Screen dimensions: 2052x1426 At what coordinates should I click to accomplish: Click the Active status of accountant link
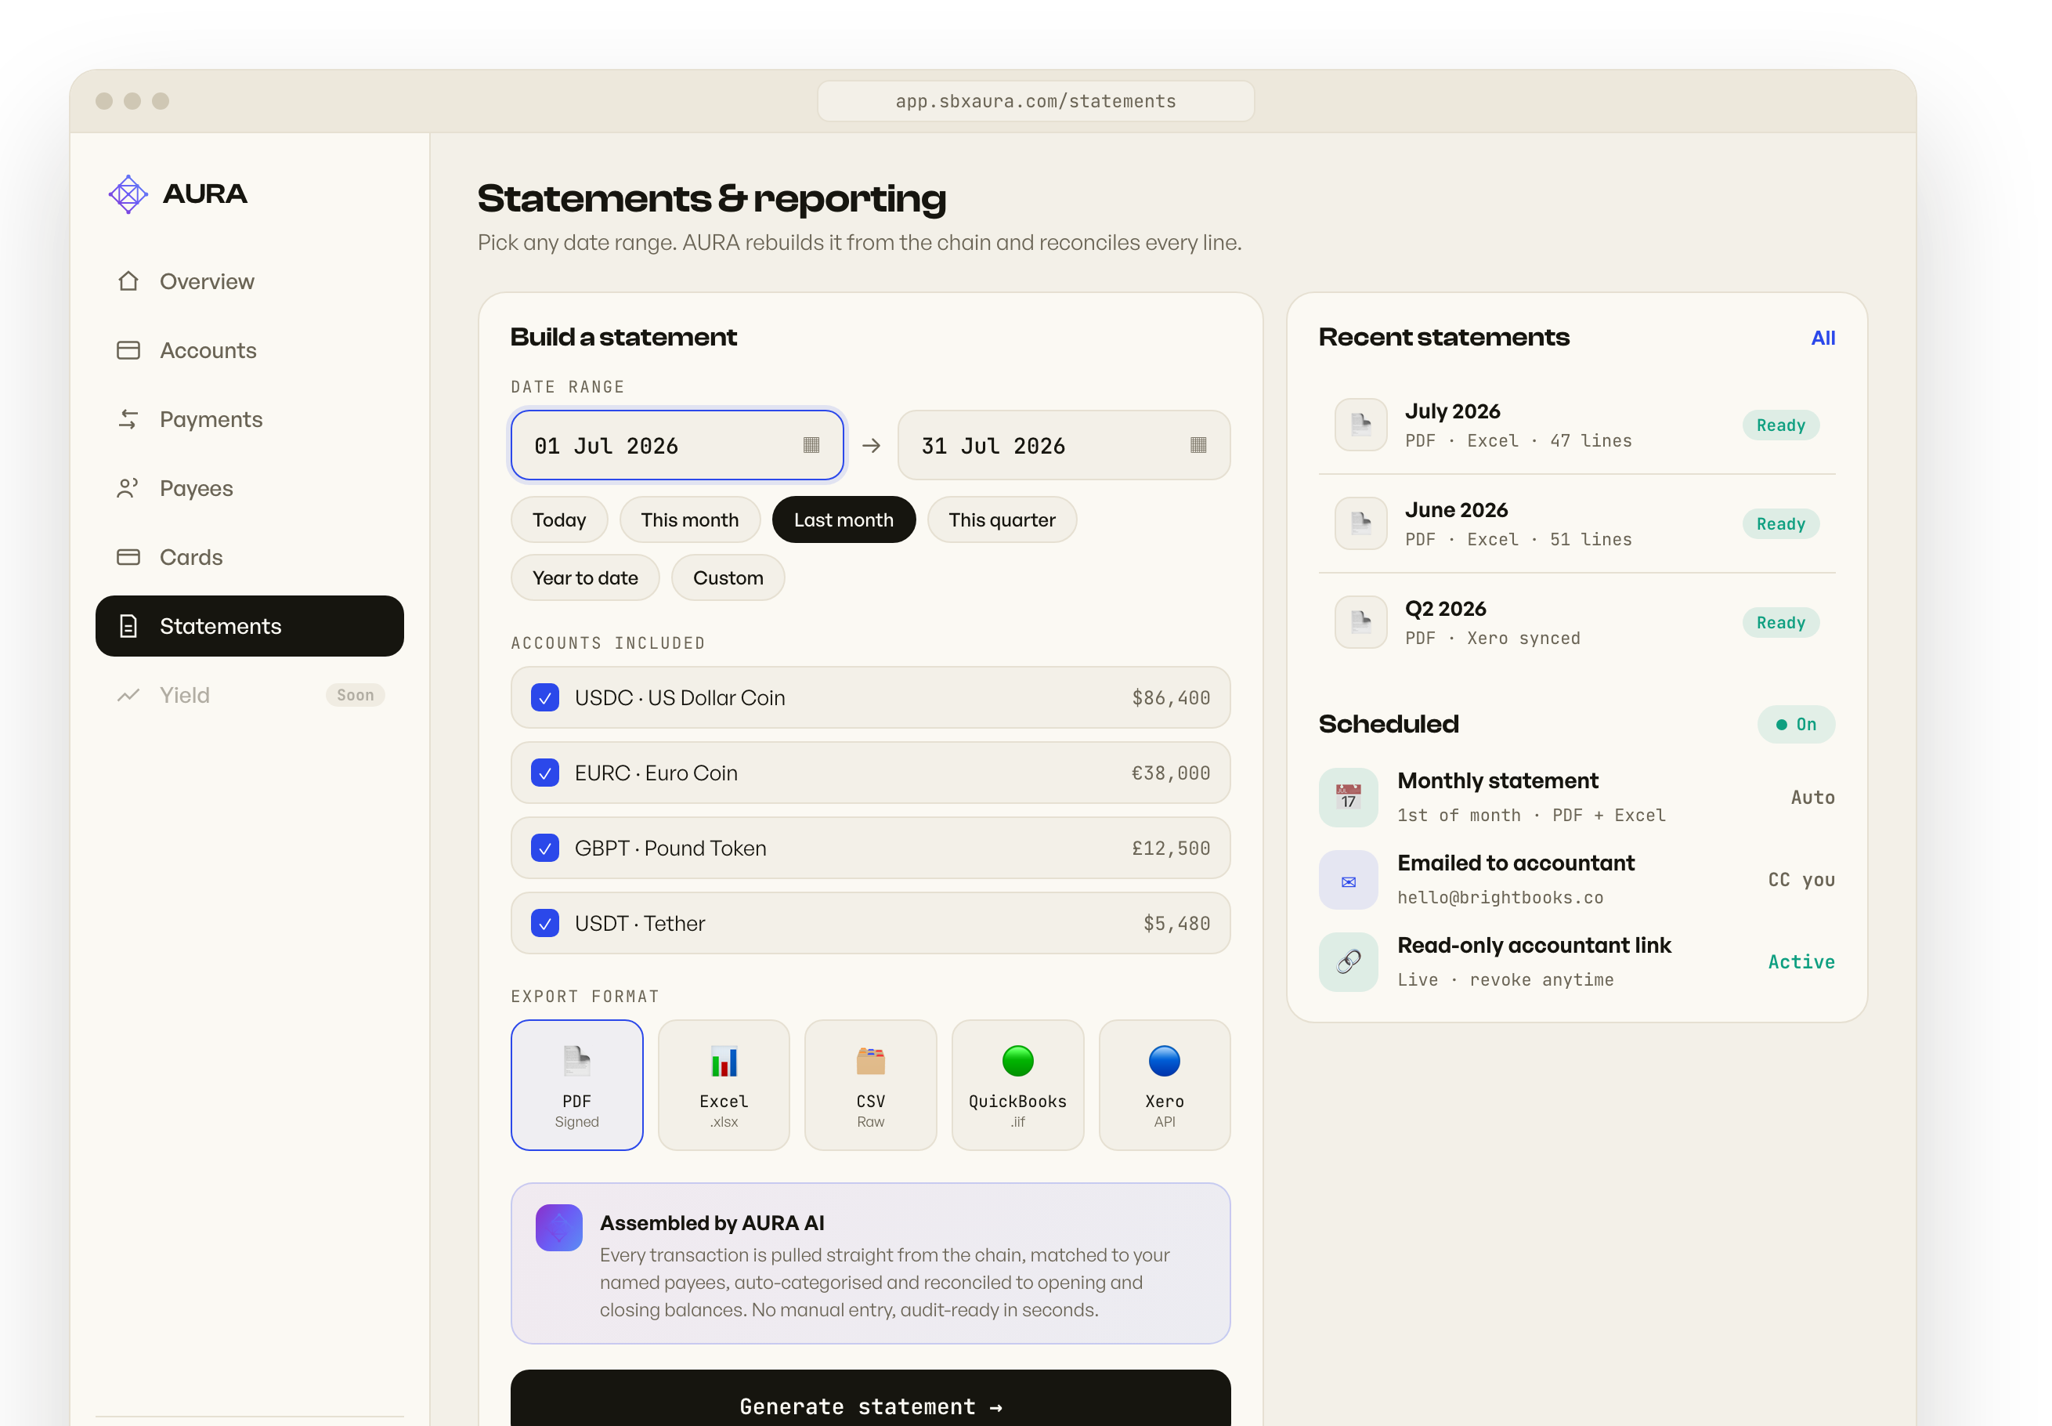[x=1801, y=962]
